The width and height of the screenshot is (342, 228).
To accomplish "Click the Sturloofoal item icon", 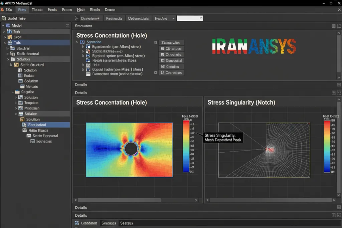I will tap(24, 125).
